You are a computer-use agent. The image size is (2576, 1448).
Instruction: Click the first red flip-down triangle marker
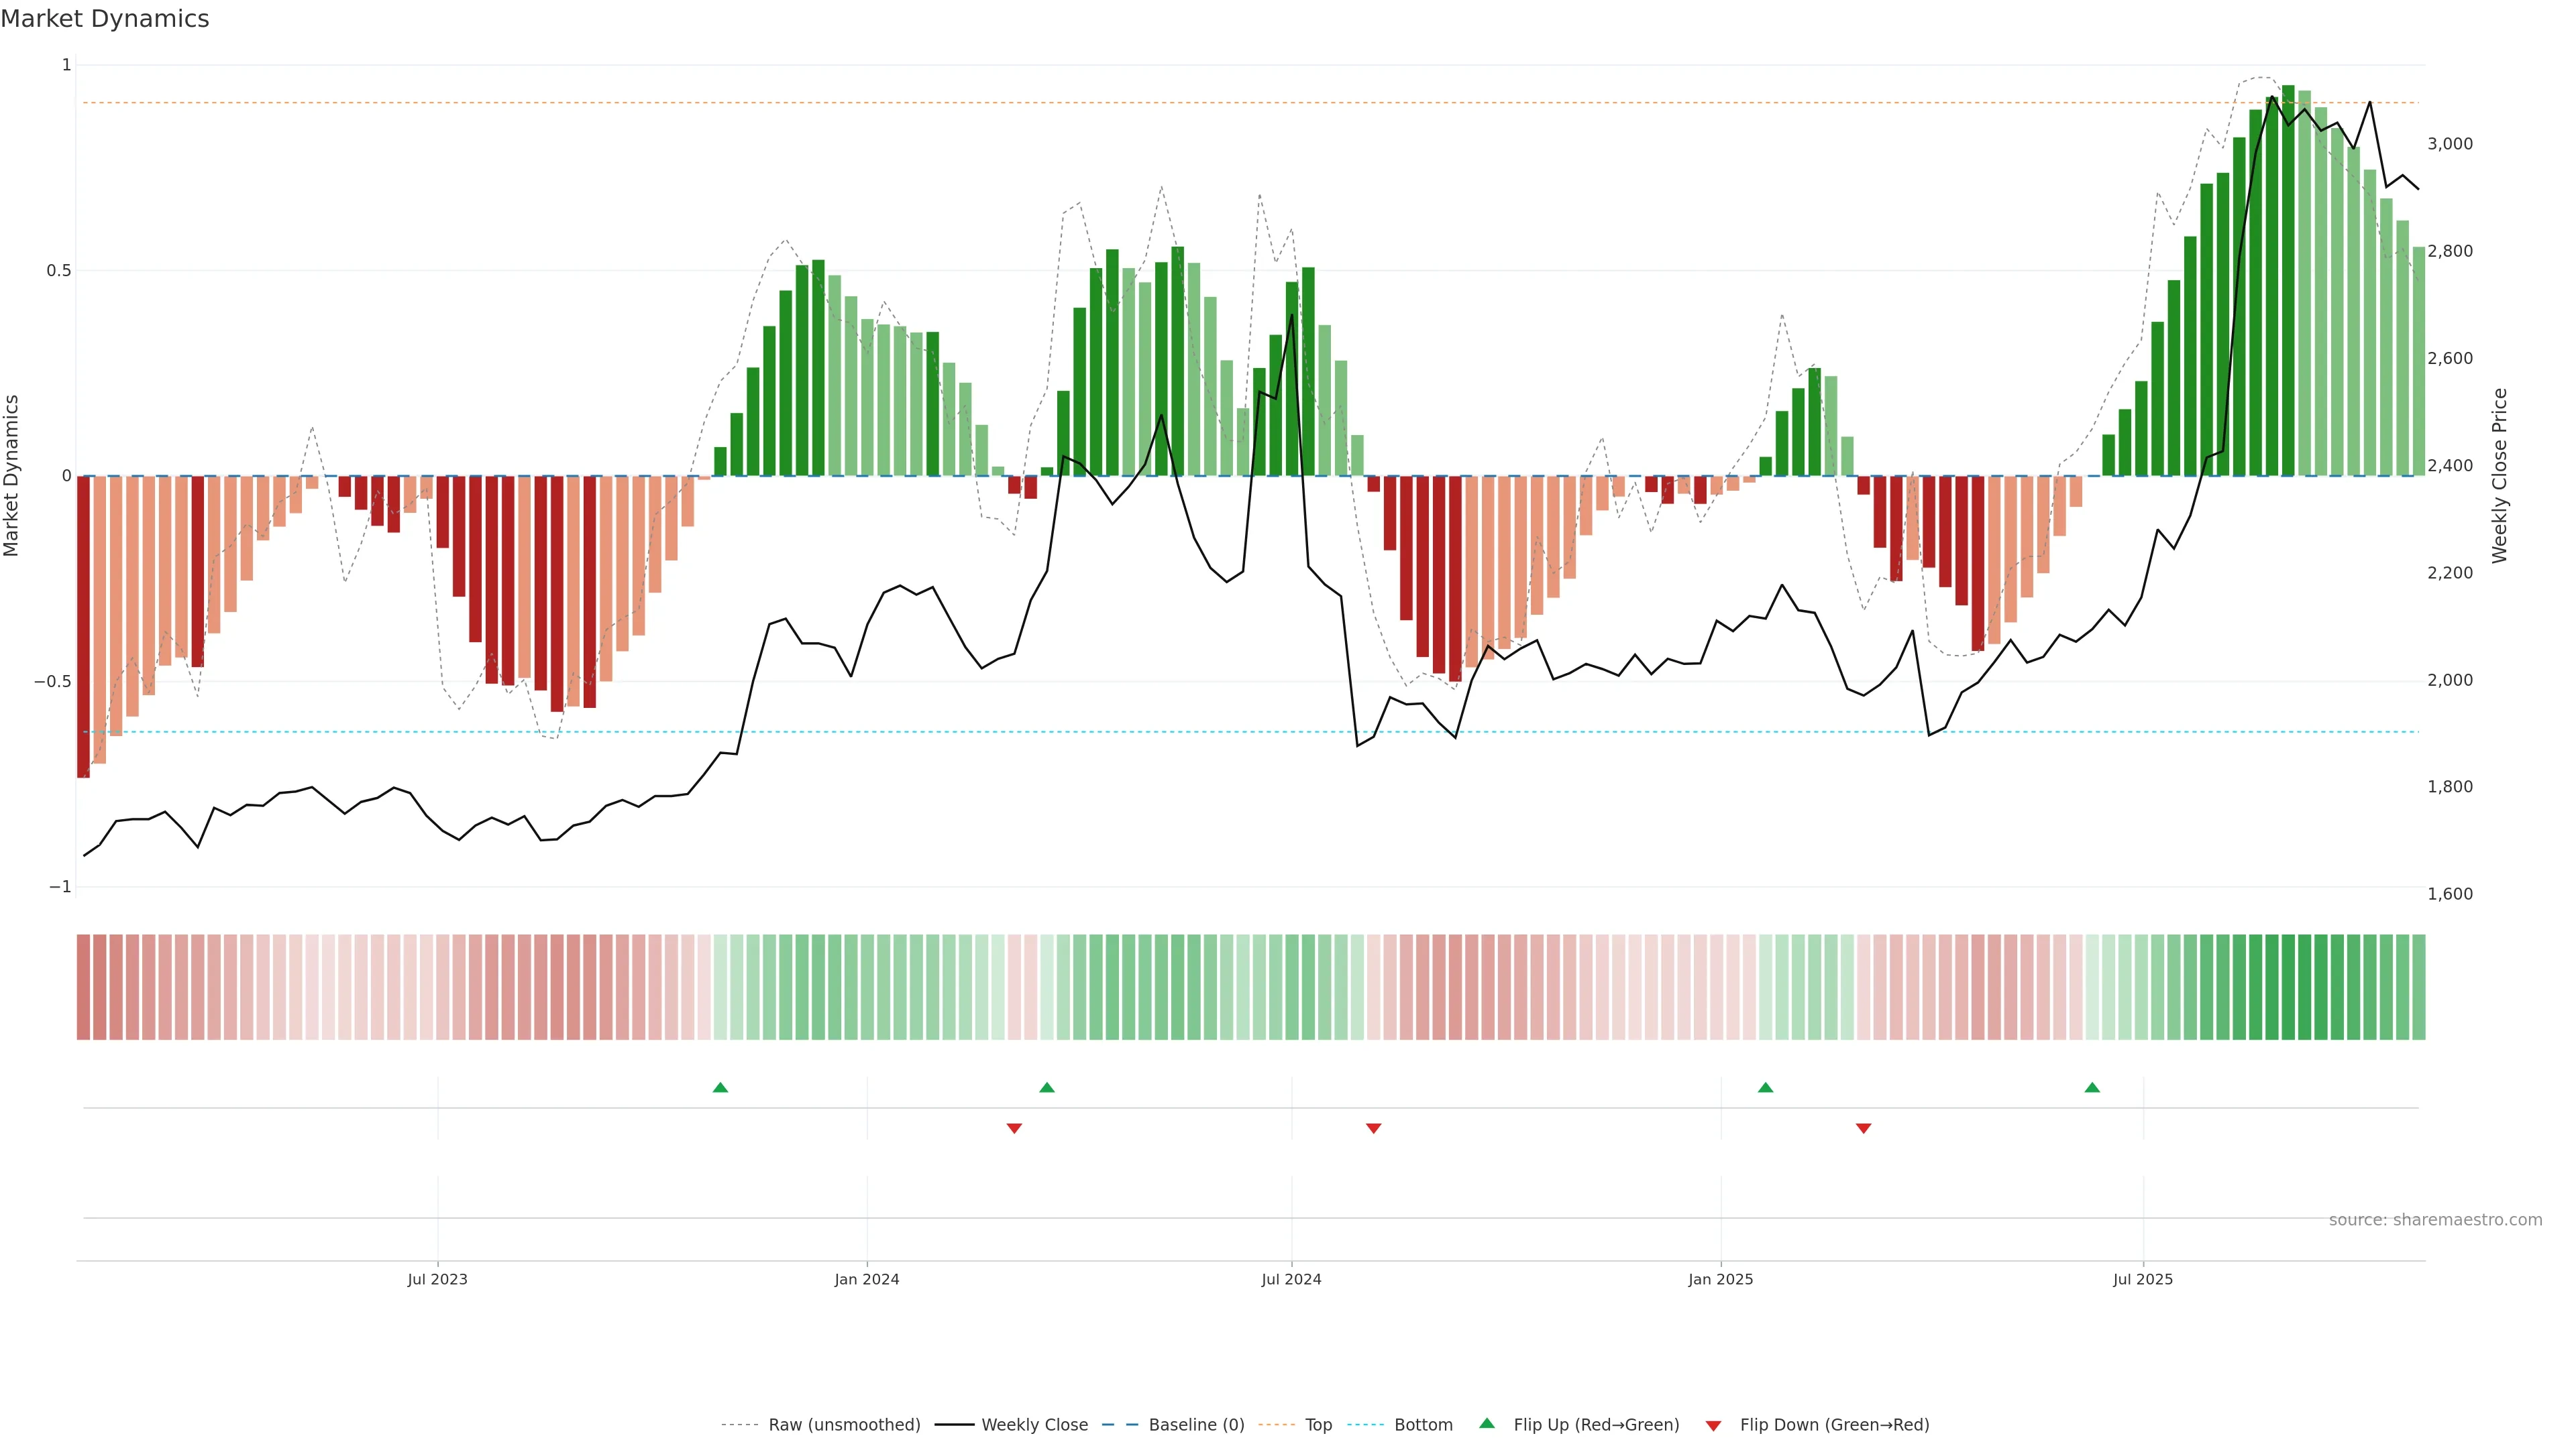click(x=1014, y=1128)
